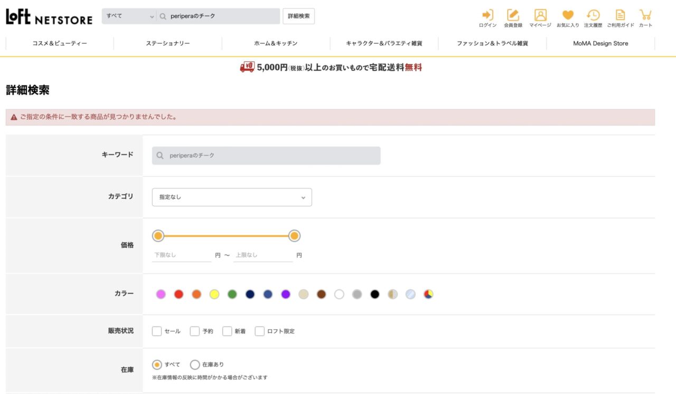Viewport: 676px width, 394px height.
Task: Select the すべて stock radio button
Action: [157, 364]
